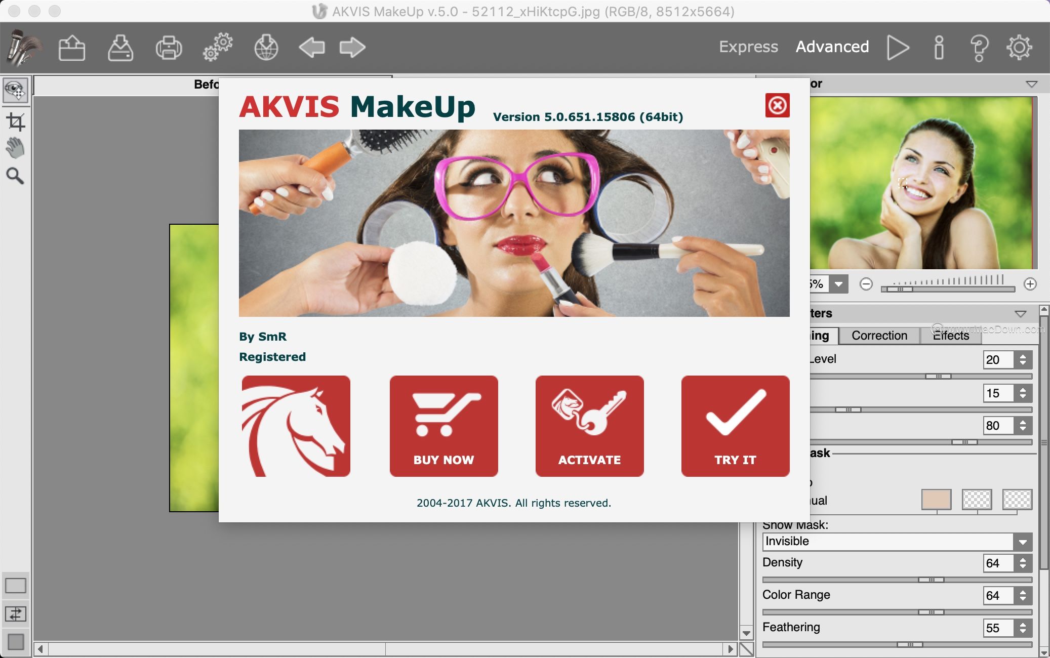Screen dimensions: 1050x658
Task: Click the AKVIS horse logo button
Action: coord(296,426)
